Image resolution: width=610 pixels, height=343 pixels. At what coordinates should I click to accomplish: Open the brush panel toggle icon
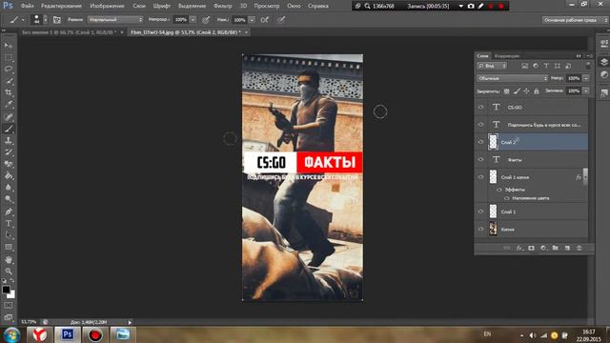coord(57,19)
